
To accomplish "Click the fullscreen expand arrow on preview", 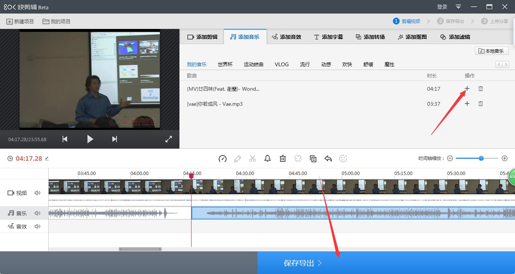I will pos(169,139).
